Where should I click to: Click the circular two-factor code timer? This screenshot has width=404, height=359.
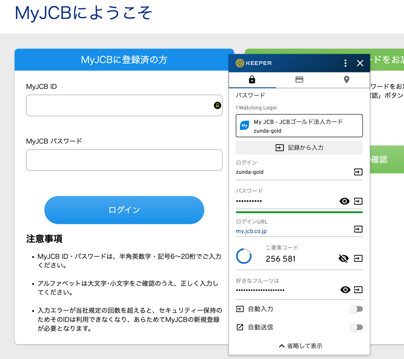[x=244, y=256]
